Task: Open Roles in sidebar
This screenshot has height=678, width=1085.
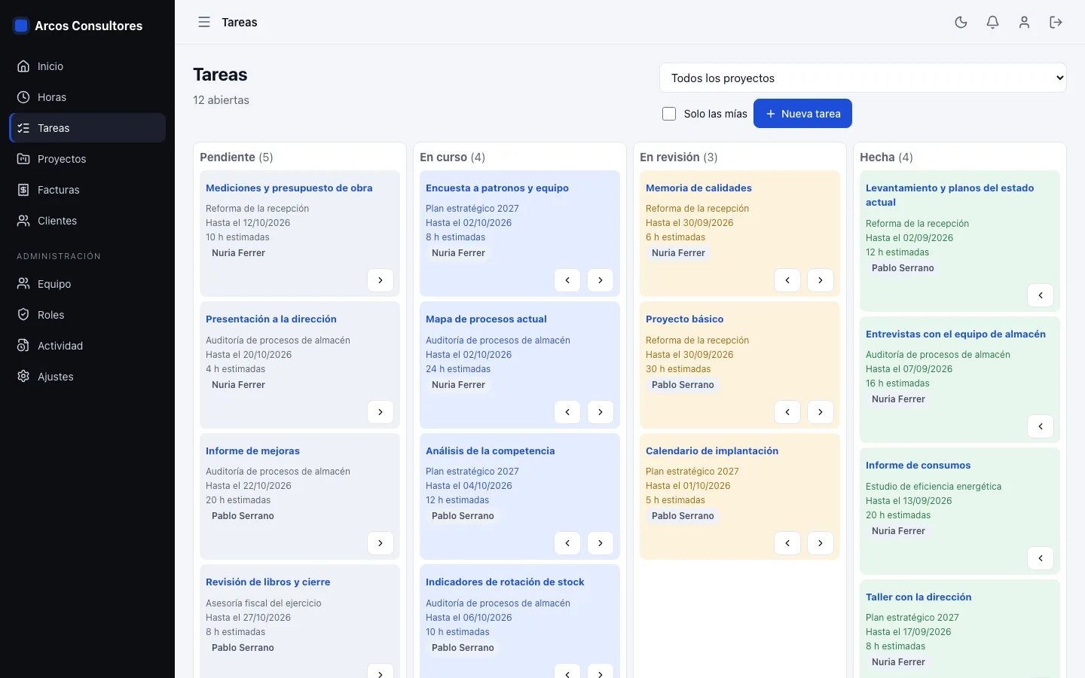Action: (x=87, y=315)
